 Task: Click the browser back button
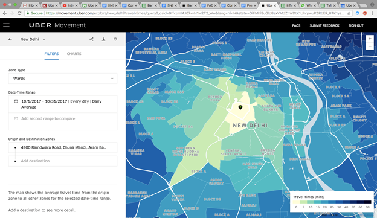click(5, 13)
